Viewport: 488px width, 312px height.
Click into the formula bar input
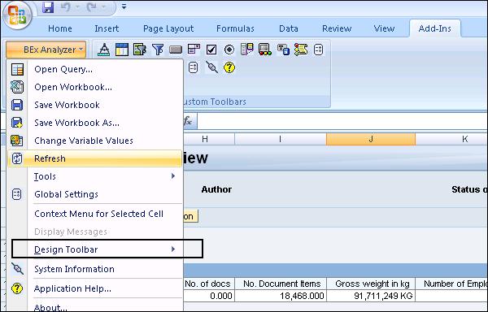click(x=342, y=121)
